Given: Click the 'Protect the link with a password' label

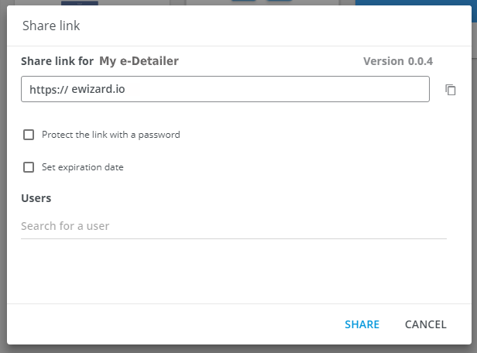Looking at the screenshot, I should coord(111,135).
